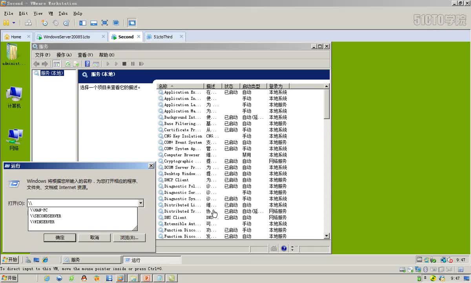Toggle thumbnail bar view icon
Image resolution: width=471 pixels, height=283 pixels.
pyautogui.click(x=94, y=23)
